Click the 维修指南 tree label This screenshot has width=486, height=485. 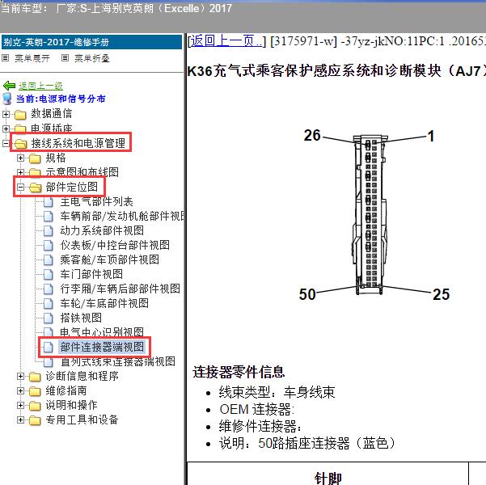(66, 390)
